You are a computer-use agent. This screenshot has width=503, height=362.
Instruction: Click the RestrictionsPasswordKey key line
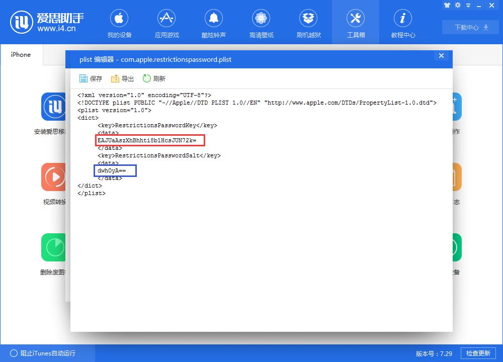pos(157,125)
